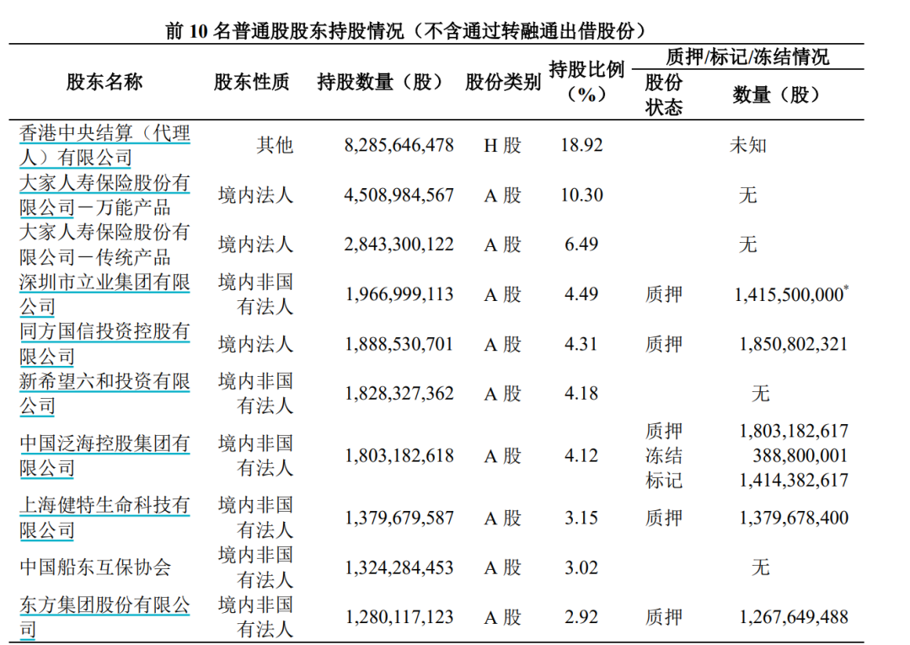Click 质押 status in the 深圳市立业集团 row

tap(663, 294)
